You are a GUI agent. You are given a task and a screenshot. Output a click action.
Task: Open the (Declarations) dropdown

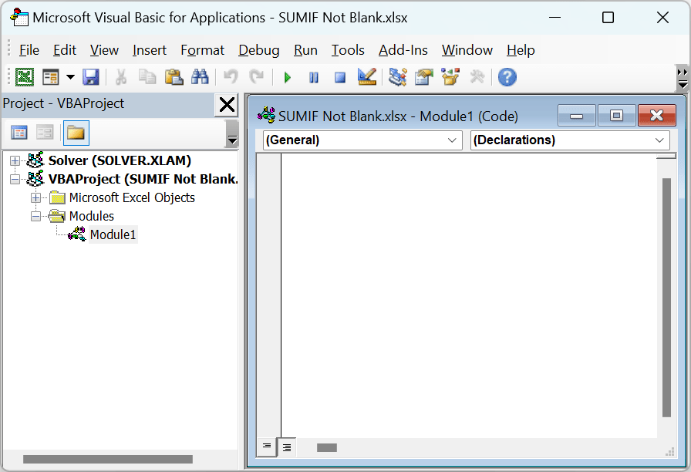click(x=659, y=140)
